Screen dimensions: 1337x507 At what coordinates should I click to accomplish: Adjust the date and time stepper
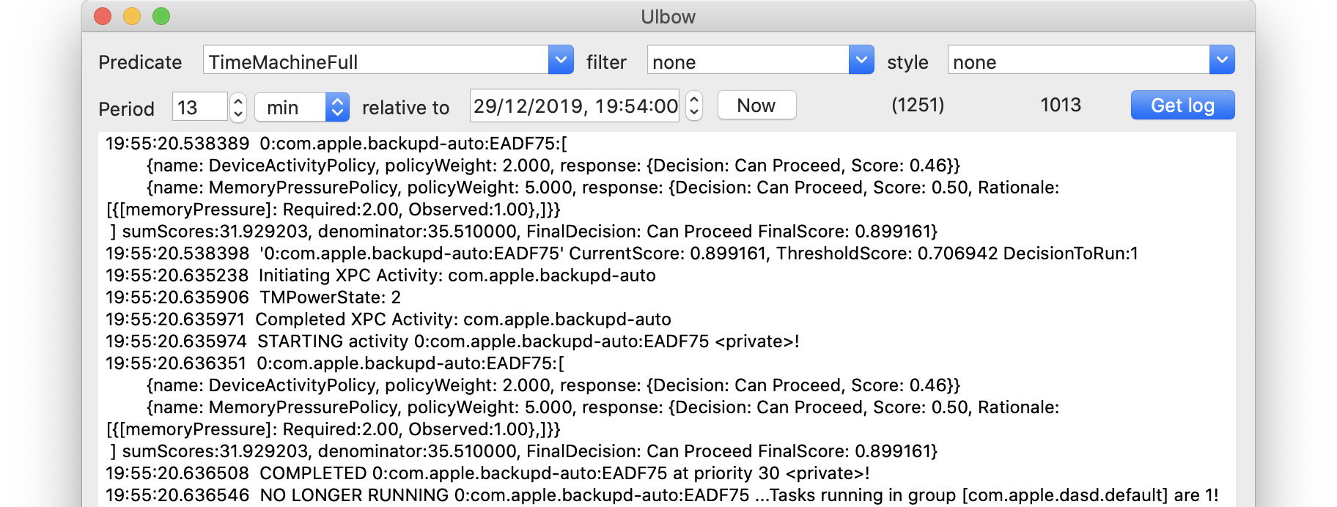(x=694, y=106)
